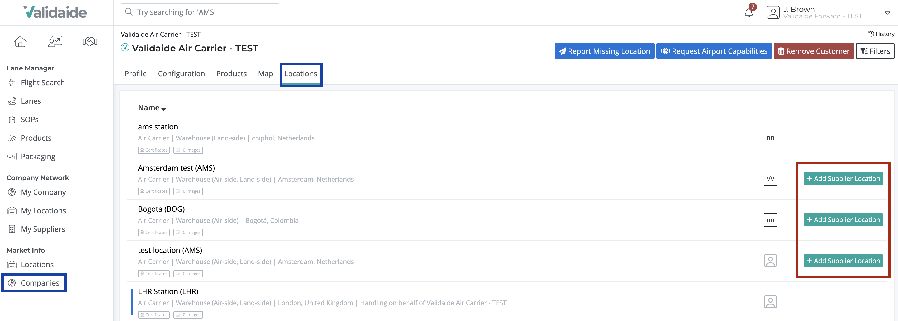Switch to the Products tab

tap(231, 74)
